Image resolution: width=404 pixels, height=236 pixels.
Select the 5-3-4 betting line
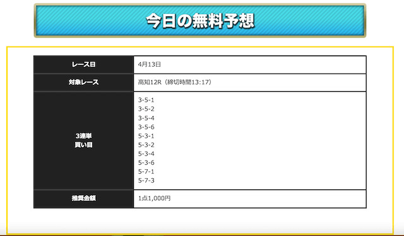point(146,154)
